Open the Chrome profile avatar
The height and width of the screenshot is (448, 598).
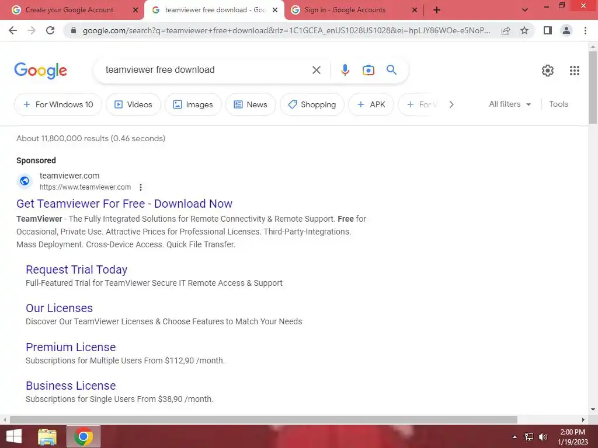click(566, 30)
